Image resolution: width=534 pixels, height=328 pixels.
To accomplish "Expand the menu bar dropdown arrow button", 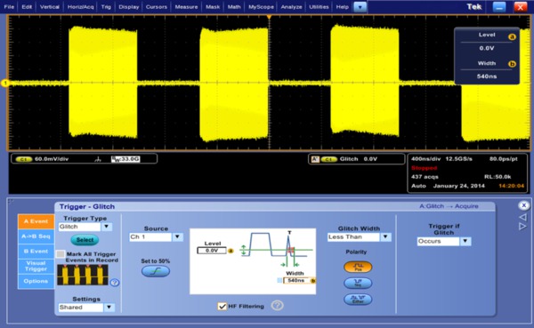I will 360,7.
